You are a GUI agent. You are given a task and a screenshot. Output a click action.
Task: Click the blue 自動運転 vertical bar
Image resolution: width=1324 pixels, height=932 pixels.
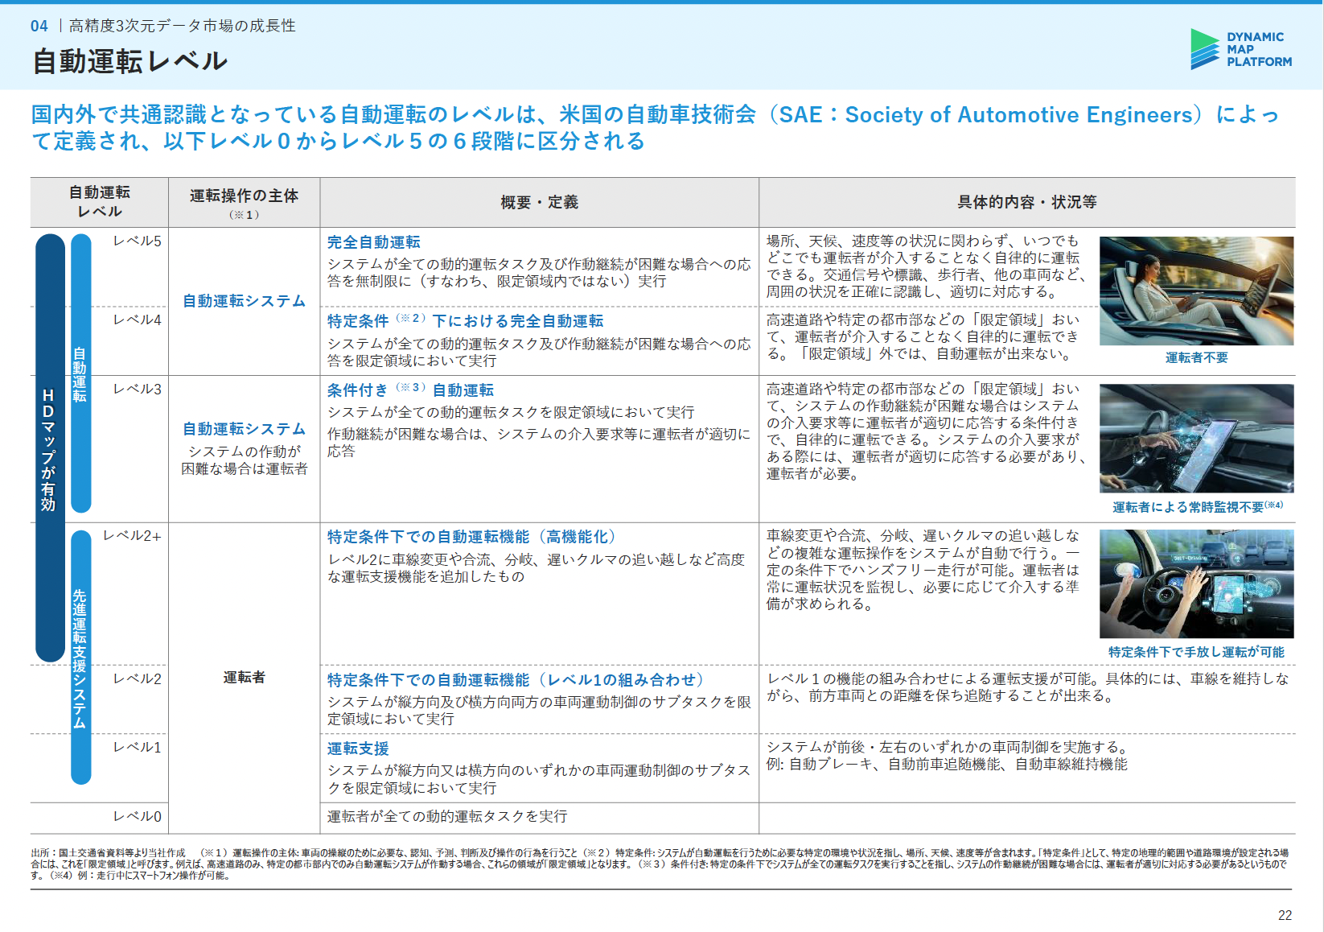pos(81,373)
